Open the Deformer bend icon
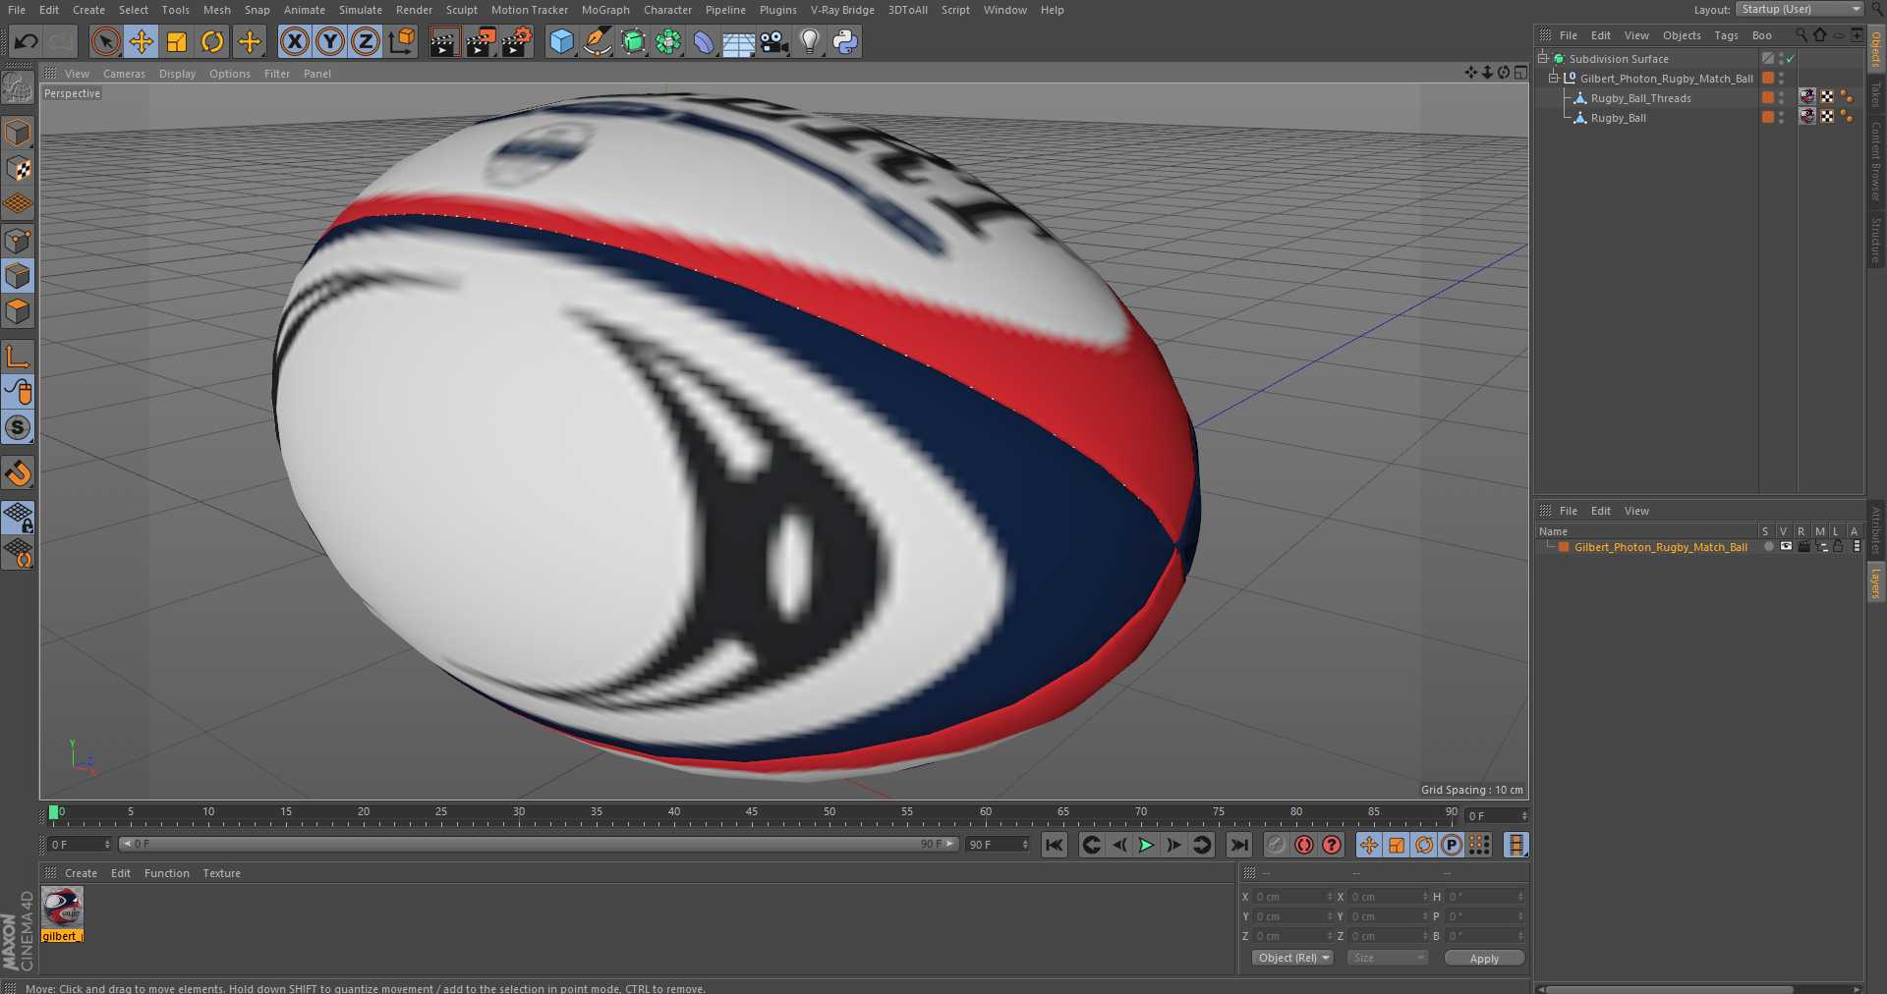 click(x=704, y=41)
